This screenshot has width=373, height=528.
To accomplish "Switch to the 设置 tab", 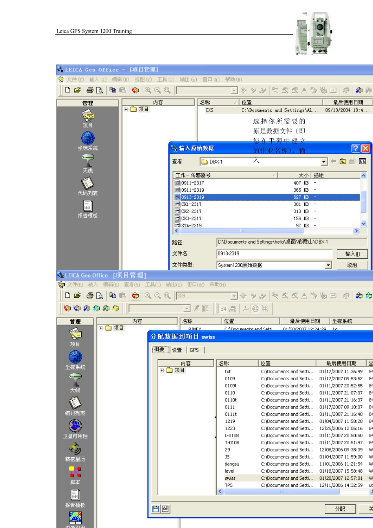I will [177, 350].
